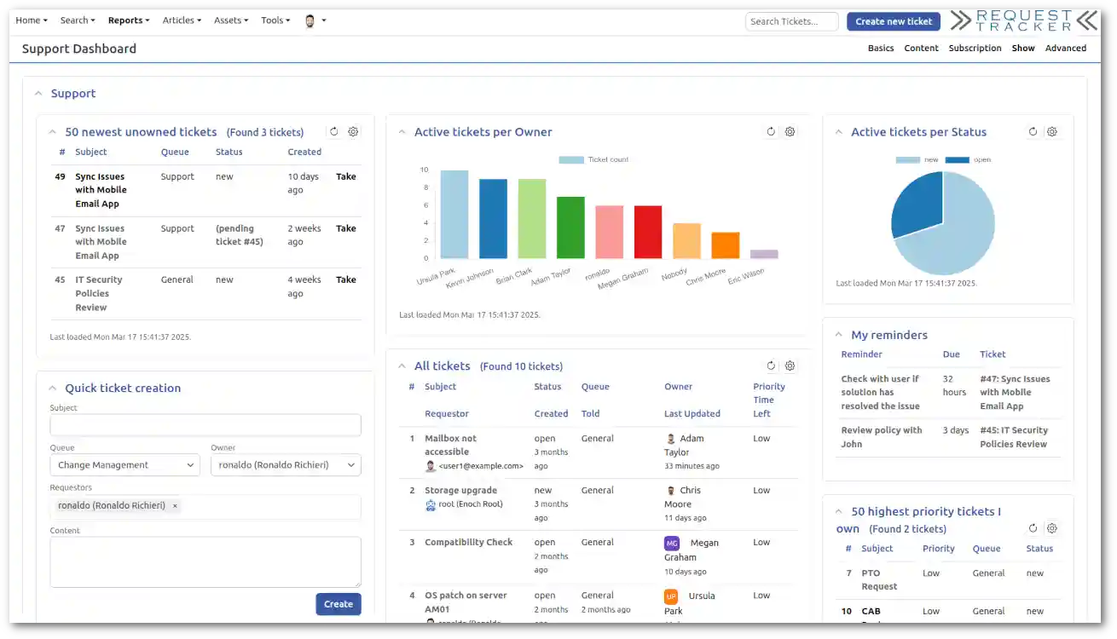Open the Queue dropdown showing 'Change Management'
This screenshot has height=639, width=1117.
tap(124, 464)
